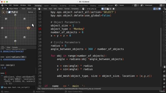Click the Scene name field
The image size is (166, 93).
(125, 5)
